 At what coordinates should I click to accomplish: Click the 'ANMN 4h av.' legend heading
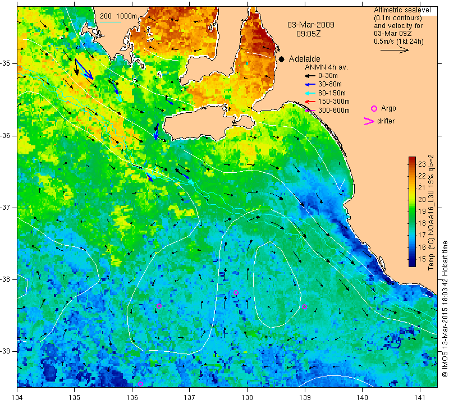coord(326,67)
